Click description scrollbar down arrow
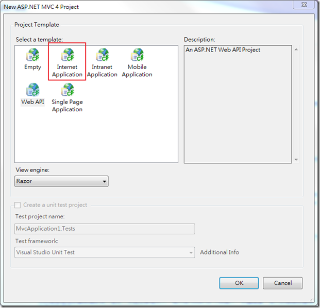 click(296, 160)
